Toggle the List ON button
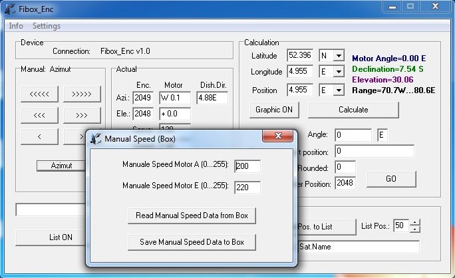 (60, 237)
